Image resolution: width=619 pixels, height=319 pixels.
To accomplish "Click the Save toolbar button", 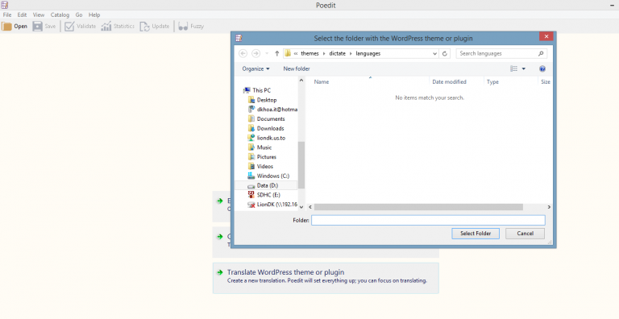I will click(44, 27).
